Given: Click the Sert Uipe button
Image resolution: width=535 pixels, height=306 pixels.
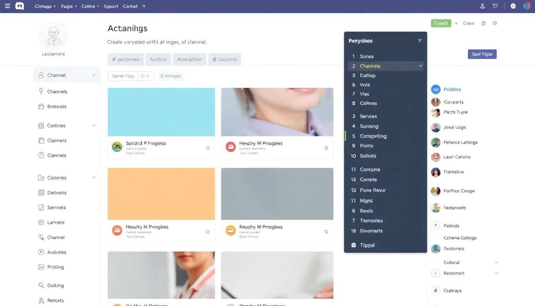Looking at the screenshot, I should (x=482, y=54).
